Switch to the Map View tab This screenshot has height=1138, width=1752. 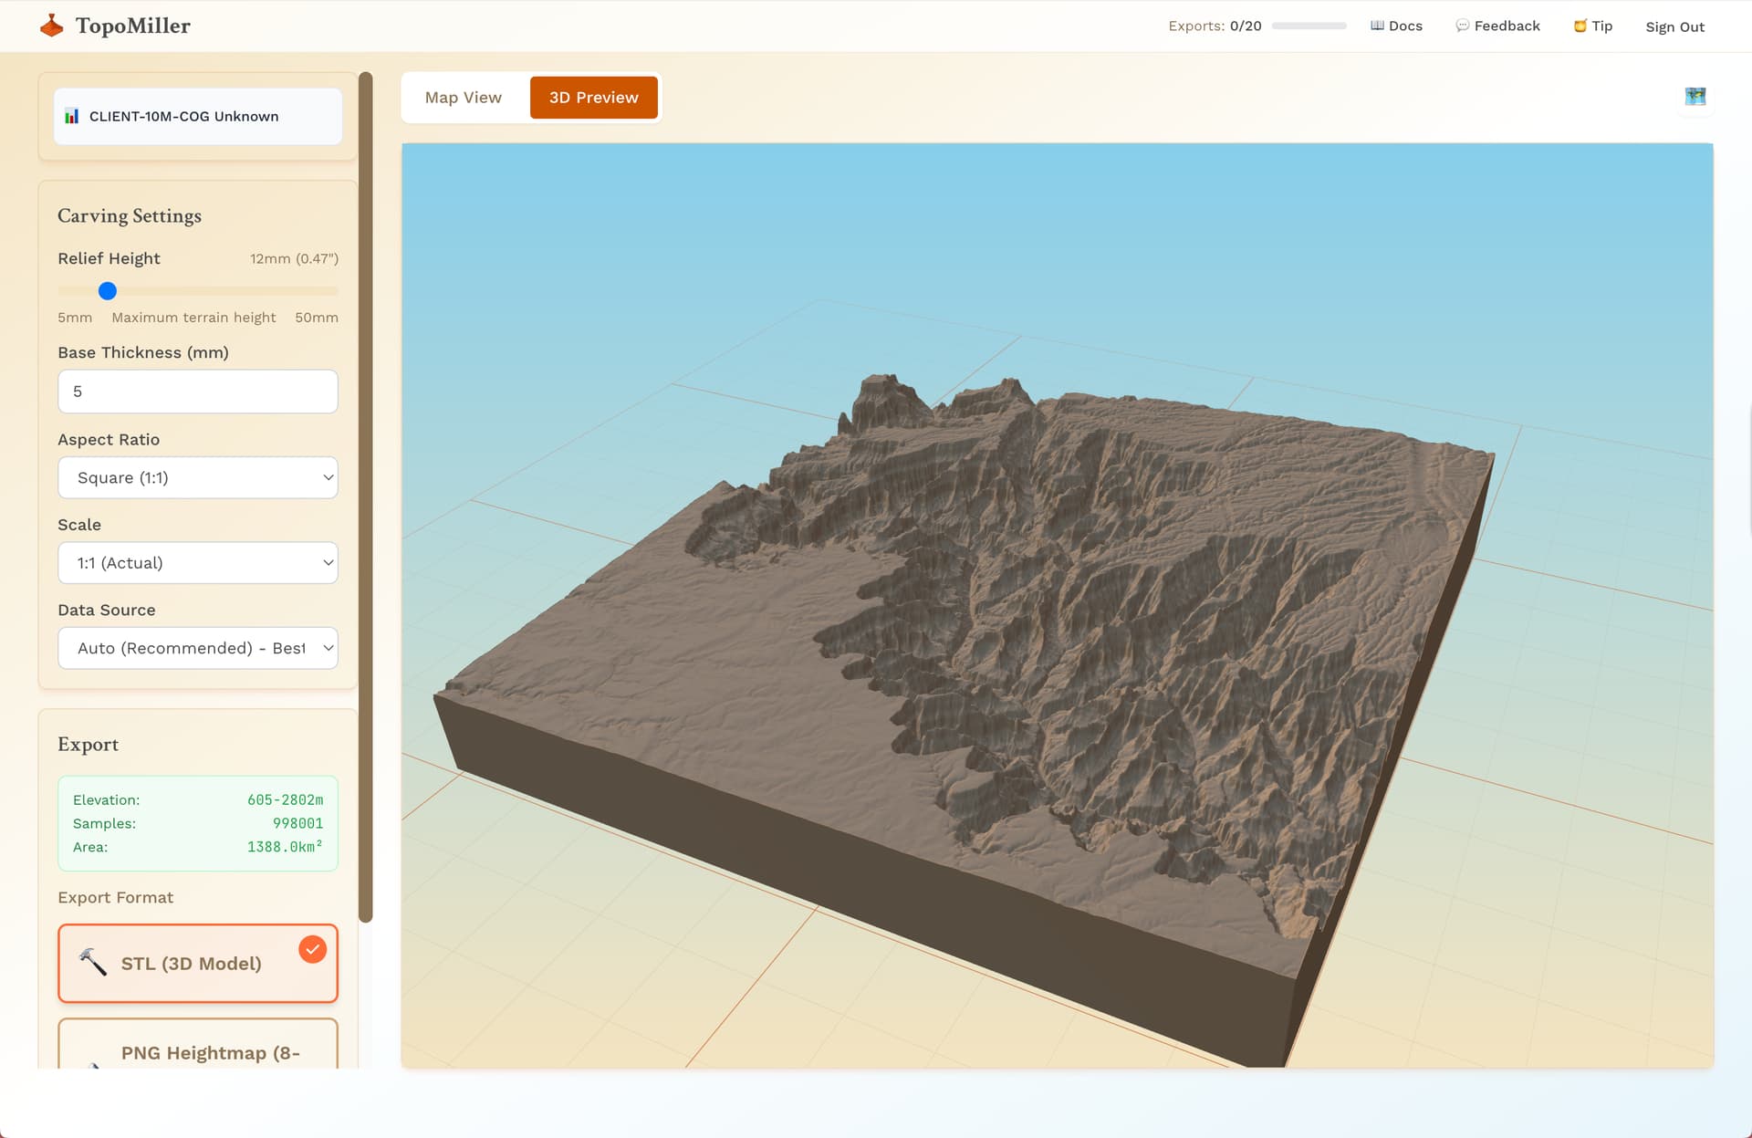pyautogui.click(x=463, y=98)
